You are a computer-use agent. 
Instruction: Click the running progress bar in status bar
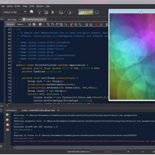(x=108, y=152)
